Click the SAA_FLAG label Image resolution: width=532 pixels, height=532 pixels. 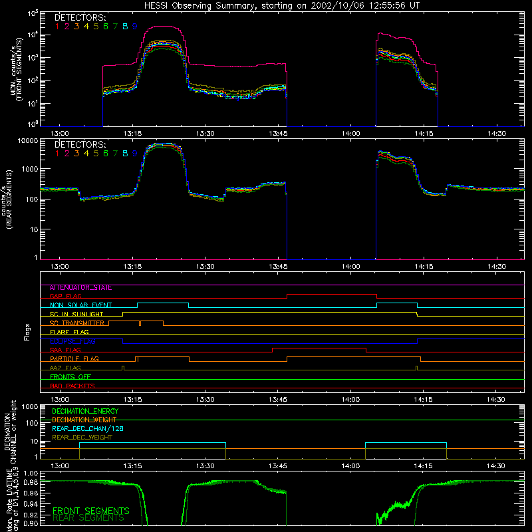click(65, 350)
